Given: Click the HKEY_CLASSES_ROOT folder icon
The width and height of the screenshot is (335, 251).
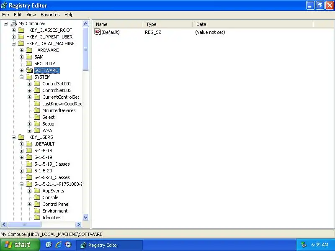Looking at the screenshot, I should [x=21, y=30].
